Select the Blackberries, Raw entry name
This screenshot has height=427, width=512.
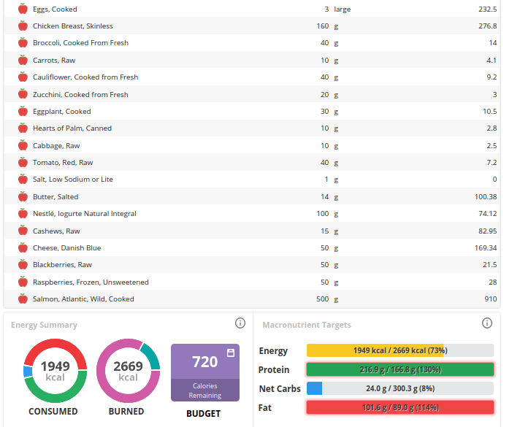click(62, 265)
